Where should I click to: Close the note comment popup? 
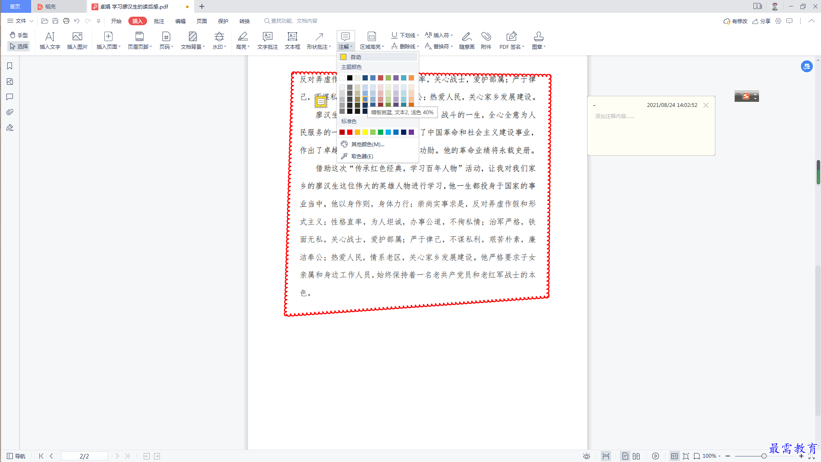click(x=706, y=105)
